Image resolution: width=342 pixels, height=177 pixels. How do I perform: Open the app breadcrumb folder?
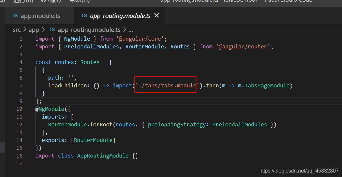[x=34, y=30]
